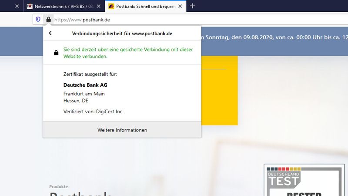
Task: Click the Produkte label on the page
Action: point(59,186)
